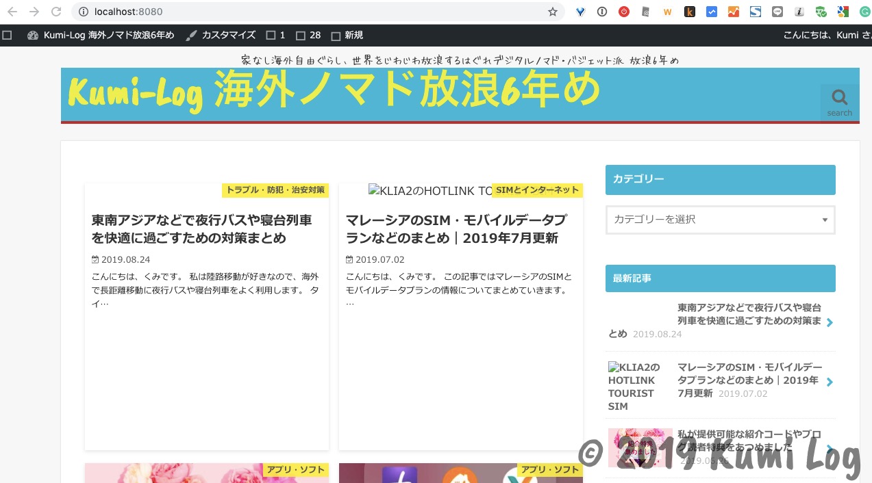Click the 紹介コード article thumbnail in sidebar
The width and height of the screenshot is (872, 483).
[x=640, y=447]
